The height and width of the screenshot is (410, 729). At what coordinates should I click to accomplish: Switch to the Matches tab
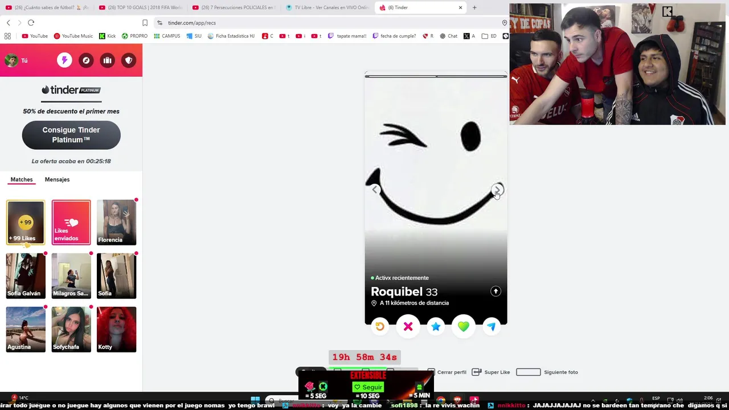(22, 179)
